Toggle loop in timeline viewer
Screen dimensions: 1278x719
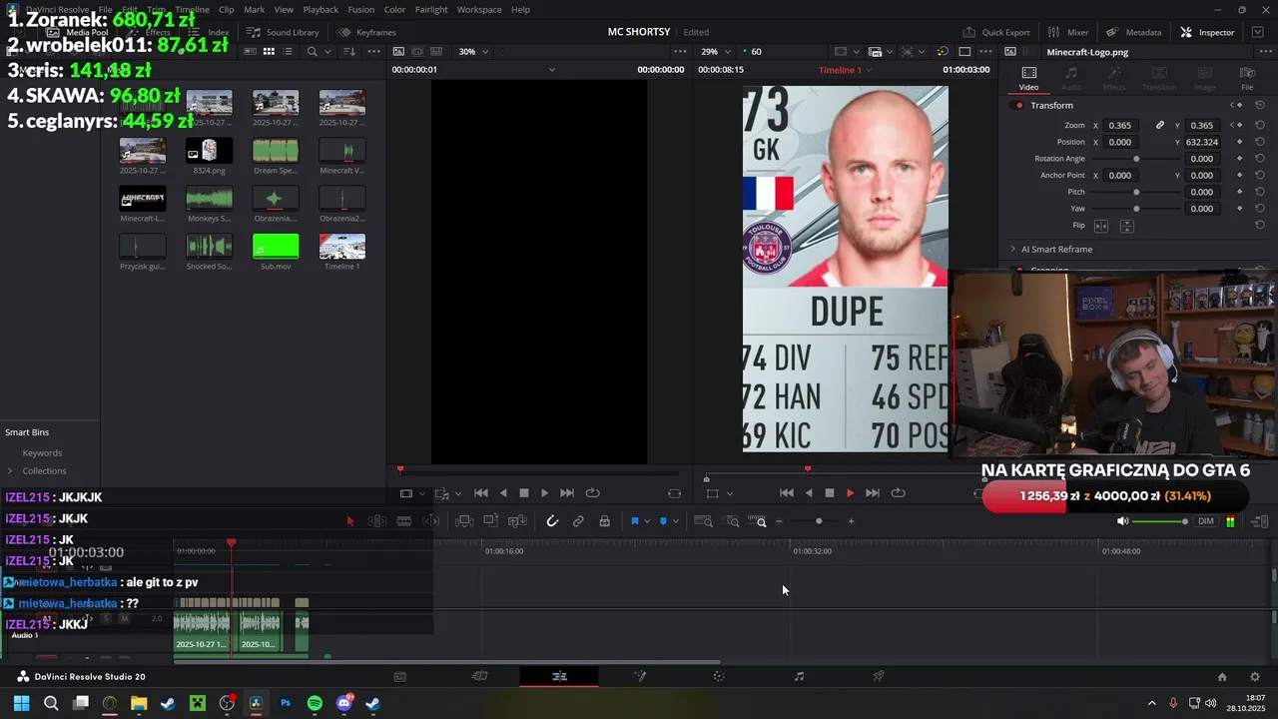click(x=898, y=493)
